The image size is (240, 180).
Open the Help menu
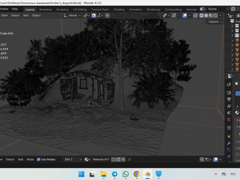click(15, 9)
